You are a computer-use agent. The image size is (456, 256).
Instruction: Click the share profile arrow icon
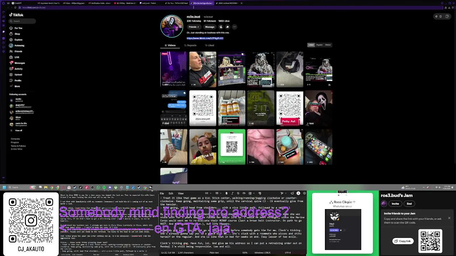point(227,27)
